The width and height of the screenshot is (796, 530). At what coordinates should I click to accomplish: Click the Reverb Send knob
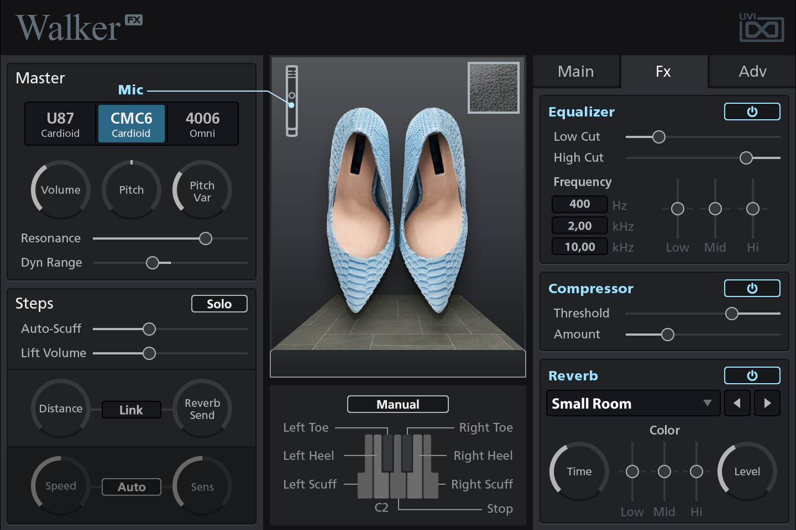coord(201,409)
